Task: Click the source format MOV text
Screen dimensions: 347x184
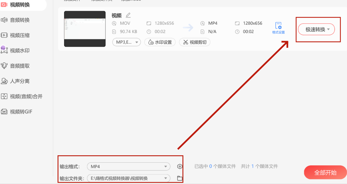Action: click(x=125, y=23)
